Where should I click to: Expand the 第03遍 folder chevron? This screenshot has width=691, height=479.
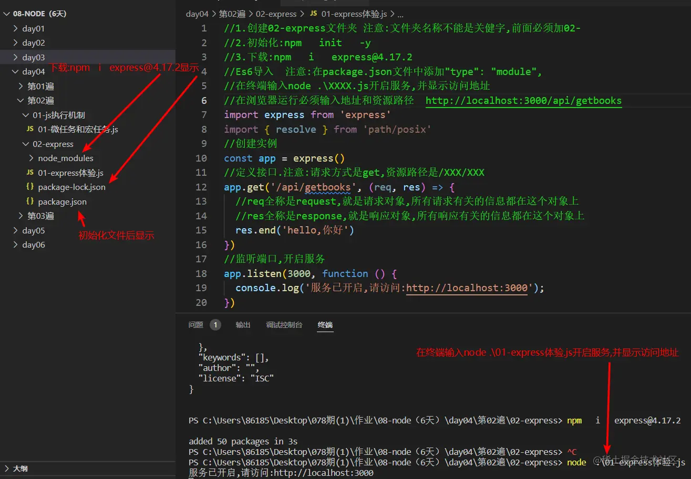[x=21, y=216]
